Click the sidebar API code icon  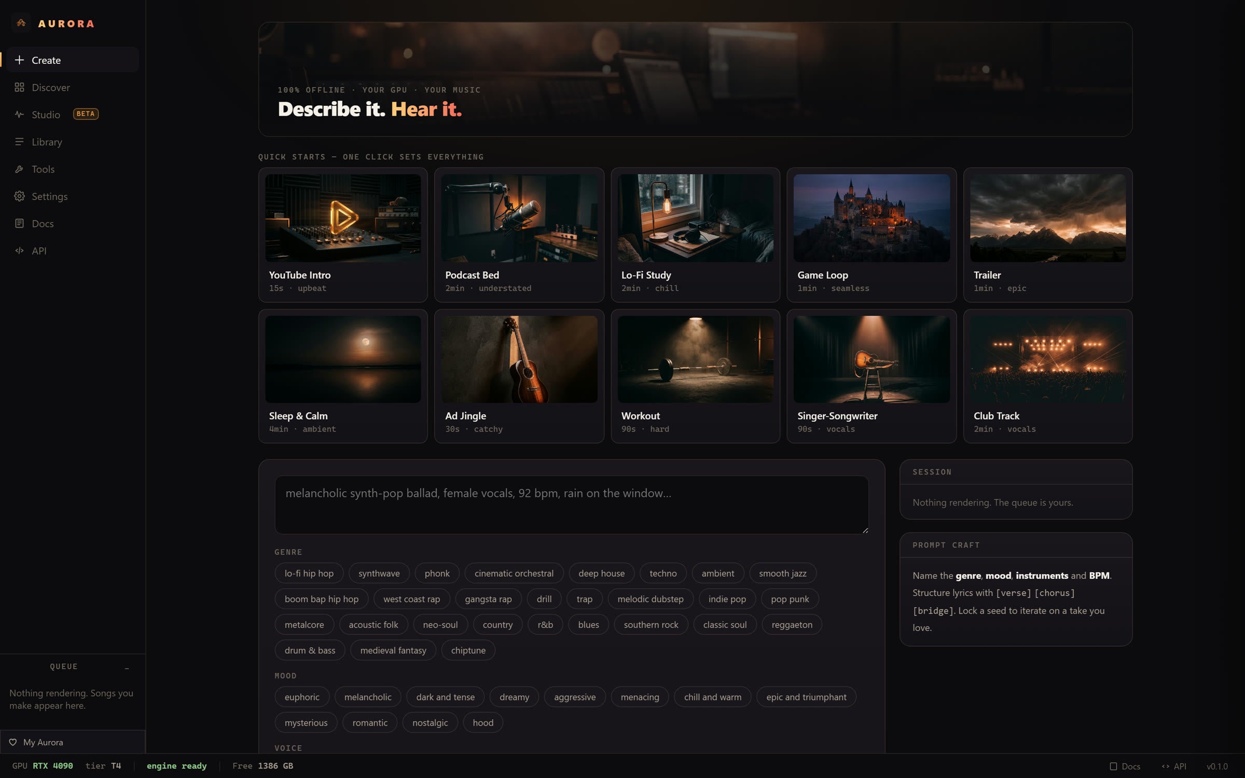[x=19, y=251]
